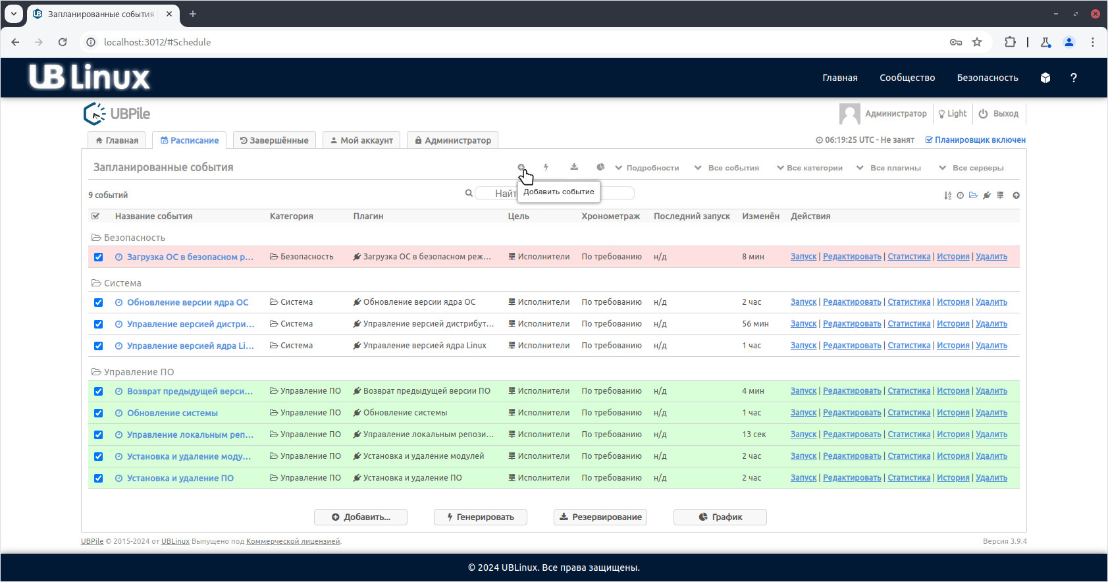Click the 'График' button
The height and width of the screenshot is (582, 1108).
click(720, 517)
